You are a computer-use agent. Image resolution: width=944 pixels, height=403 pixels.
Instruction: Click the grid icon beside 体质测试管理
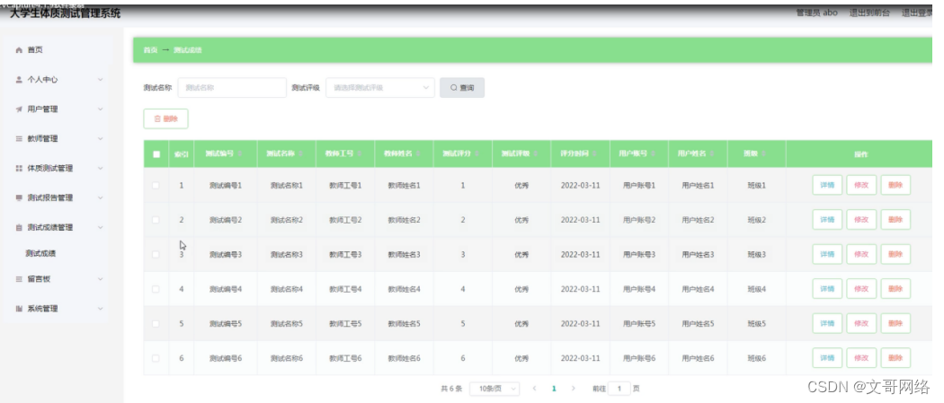click(x=19, y=168)
